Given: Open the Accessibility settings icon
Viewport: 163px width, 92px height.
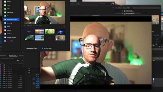Looking at the screenshot, I should tap(5, 41).
